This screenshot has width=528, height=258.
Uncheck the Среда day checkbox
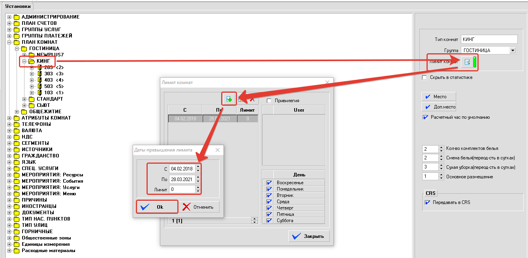coord(269,202)
